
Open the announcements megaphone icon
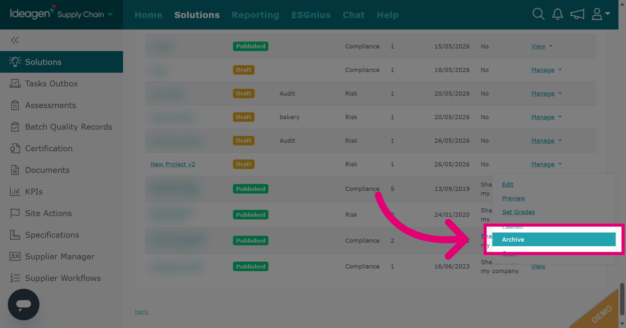pos(577,14)
